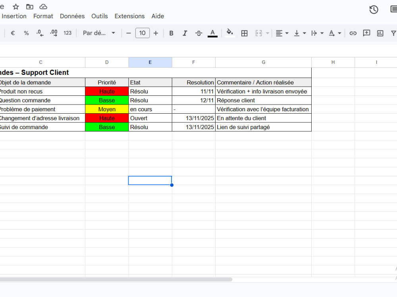Select 'Suivi de commande' cell

[x=42, y=127]
